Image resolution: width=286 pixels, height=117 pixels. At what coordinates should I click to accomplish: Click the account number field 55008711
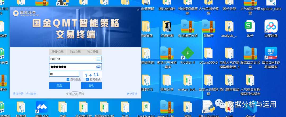[75, 59]
